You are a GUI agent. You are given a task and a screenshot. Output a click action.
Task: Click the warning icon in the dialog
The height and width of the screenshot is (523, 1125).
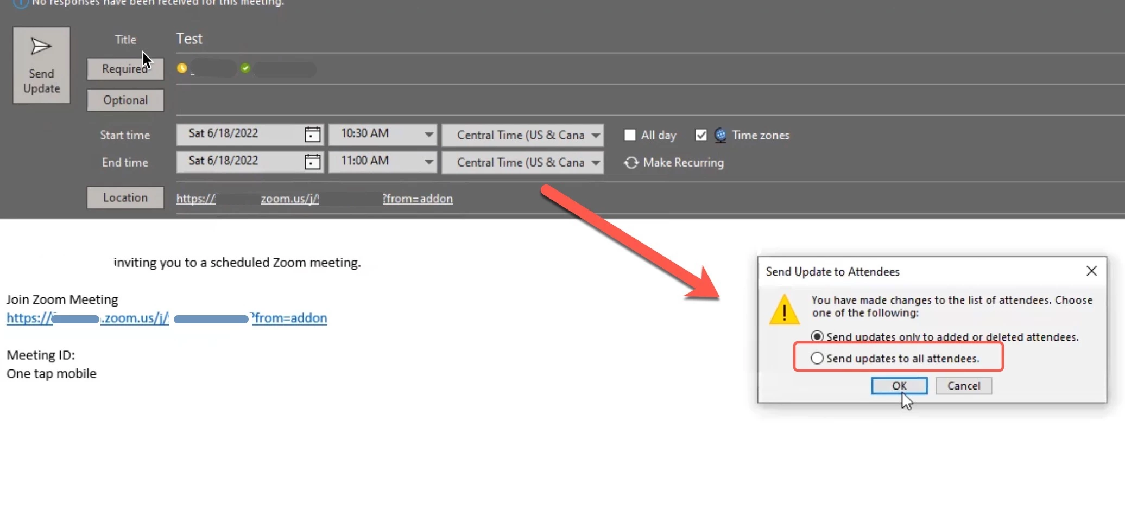784,309
